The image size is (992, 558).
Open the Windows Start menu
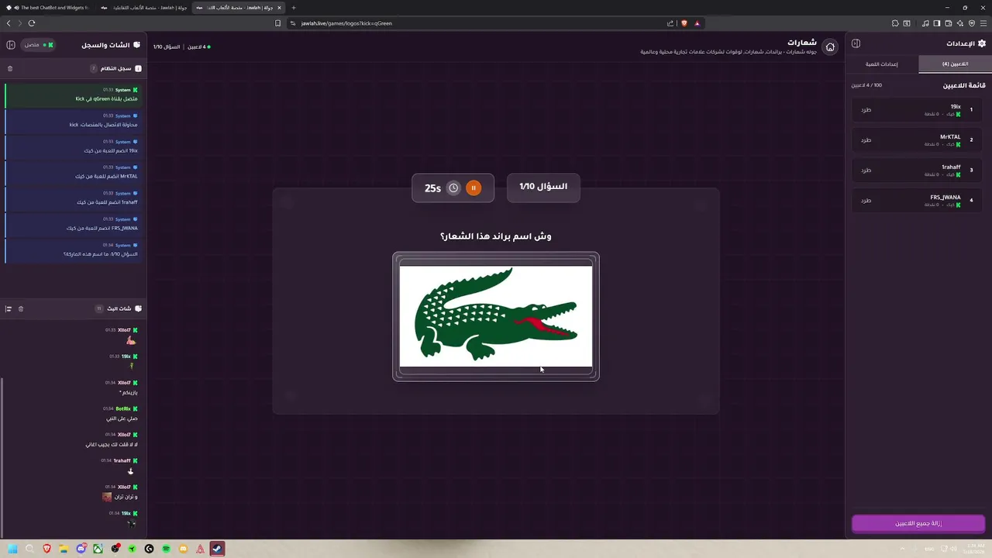(12, 549)
